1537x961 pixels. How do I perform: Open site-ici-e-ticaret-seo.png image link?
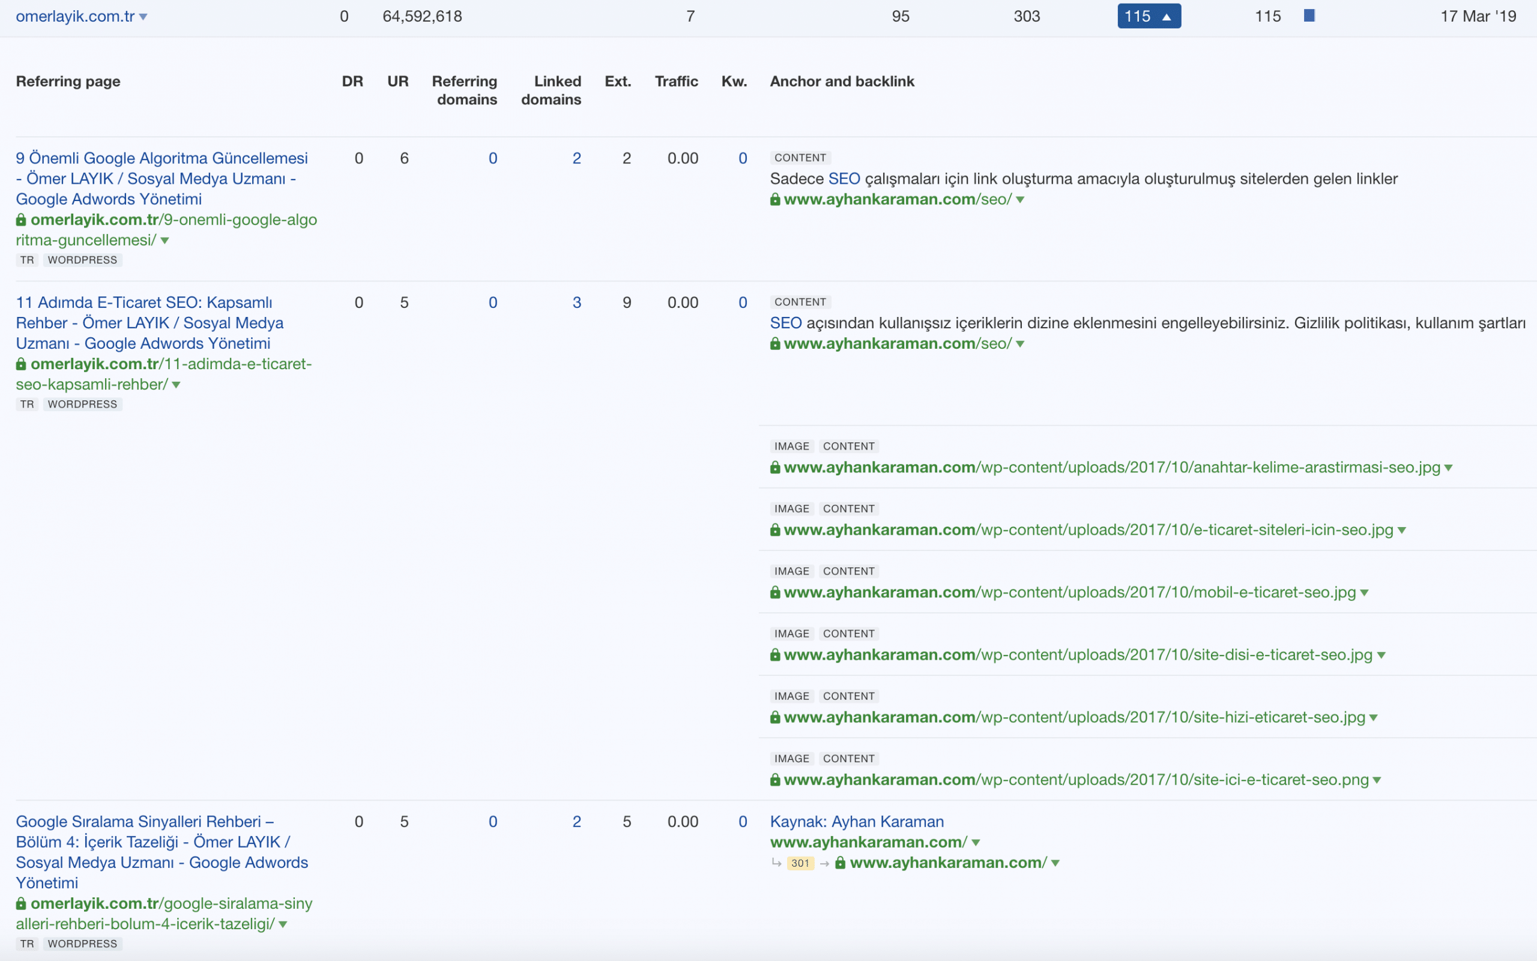1076,779
